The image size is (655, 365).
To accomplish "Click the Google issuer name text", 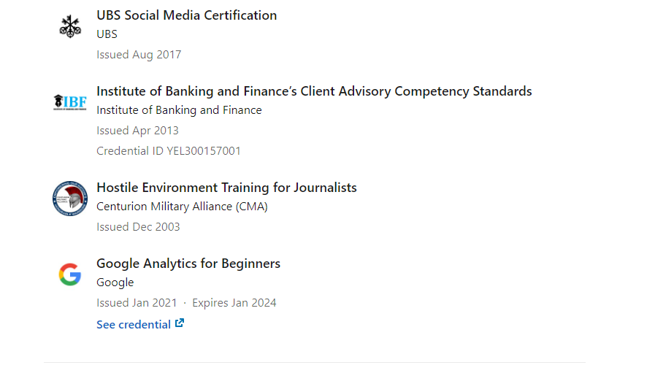I will [115, 283].
